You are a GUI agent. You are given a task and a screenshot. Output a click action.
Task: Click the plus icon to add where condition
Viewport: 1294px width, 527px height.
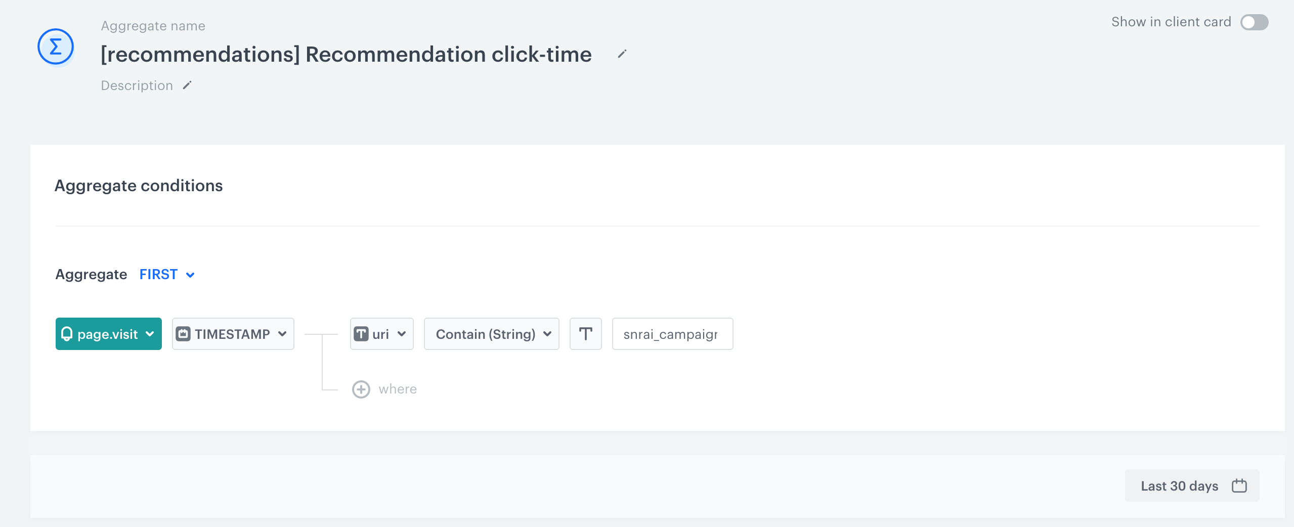coord(361,389)
